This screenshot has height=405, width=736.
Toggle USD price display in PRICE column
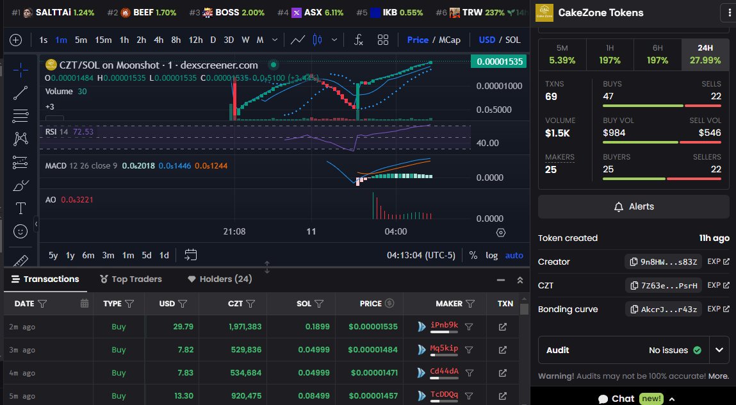point(389,304)
